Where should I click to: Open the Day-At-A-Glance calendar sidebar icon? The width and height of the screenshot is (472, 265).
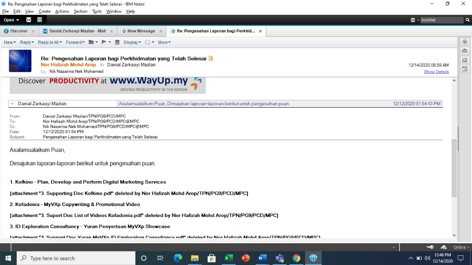click(x=465, y=69)
